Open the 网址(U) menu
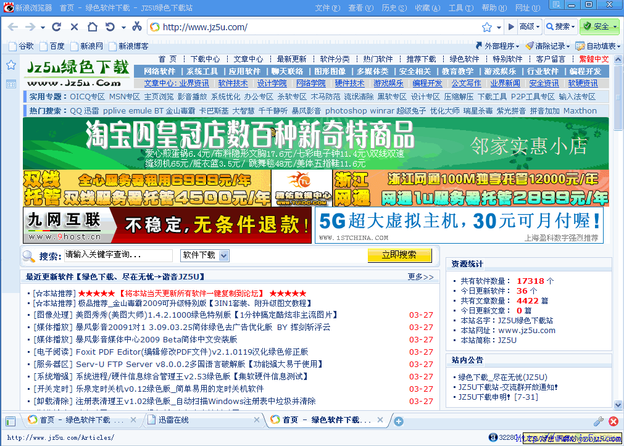624x446 pixels. tap(528, 7)
